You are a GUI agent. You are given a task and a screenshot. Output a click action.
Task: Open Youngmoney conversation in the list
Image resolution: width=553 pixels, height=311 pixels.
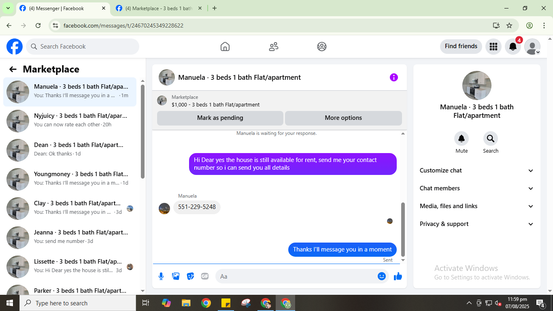[x=70, y=179]
